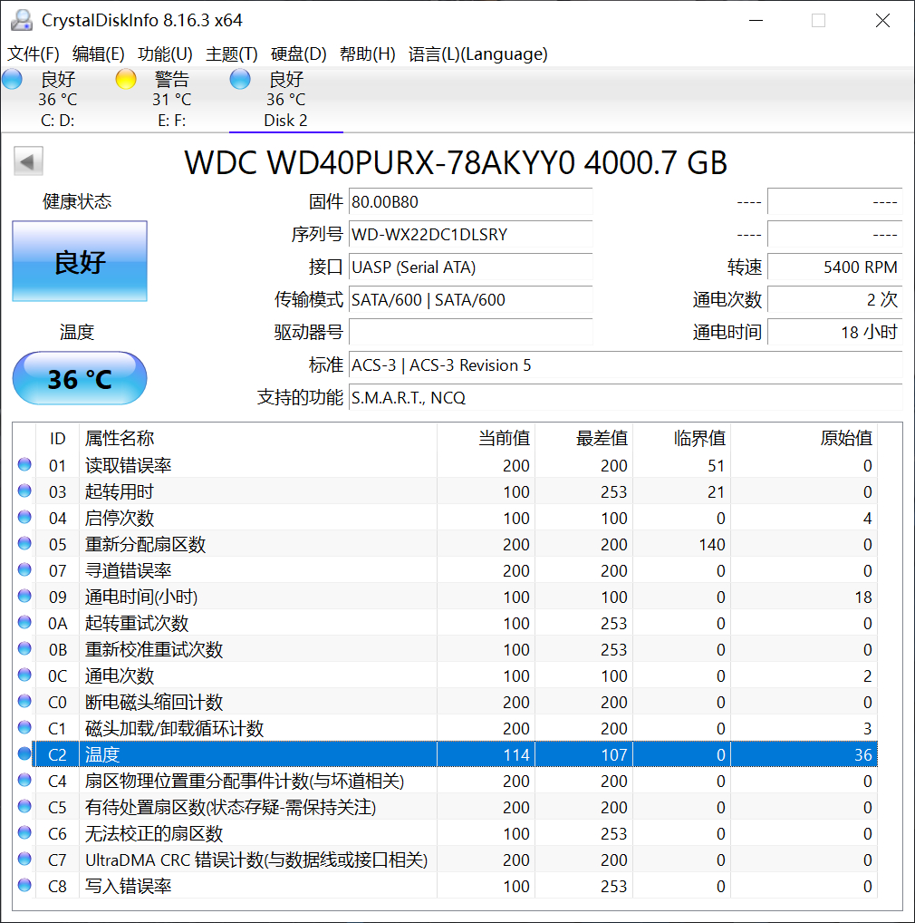Click status orb of attribute 01 读取错误率
The image size is (915, 923).
(24, 464)
